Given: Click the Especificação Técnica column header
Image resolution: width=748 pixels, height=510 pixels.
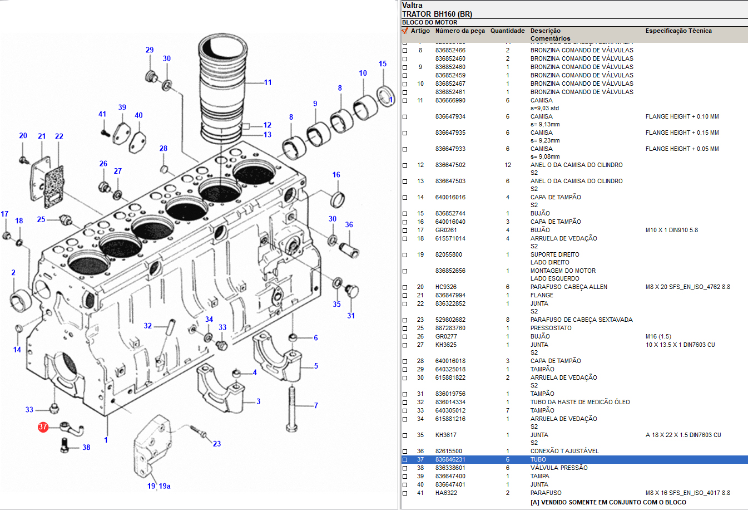Looking at the screenshot, I should point(678,31).
